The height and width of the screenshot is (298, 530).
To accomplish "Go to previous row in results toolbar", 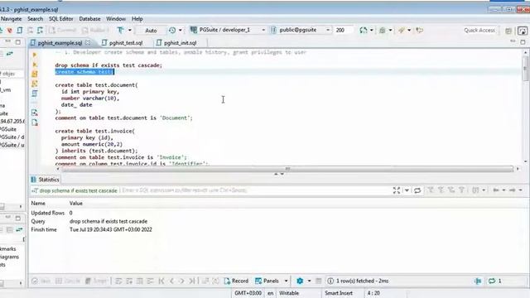I will (171, 281).
